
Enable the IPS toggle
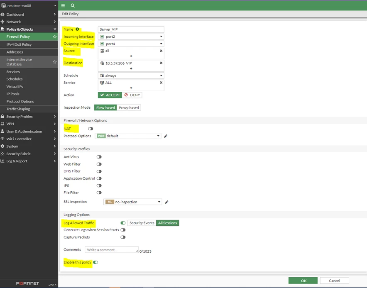tap(99, 185)
